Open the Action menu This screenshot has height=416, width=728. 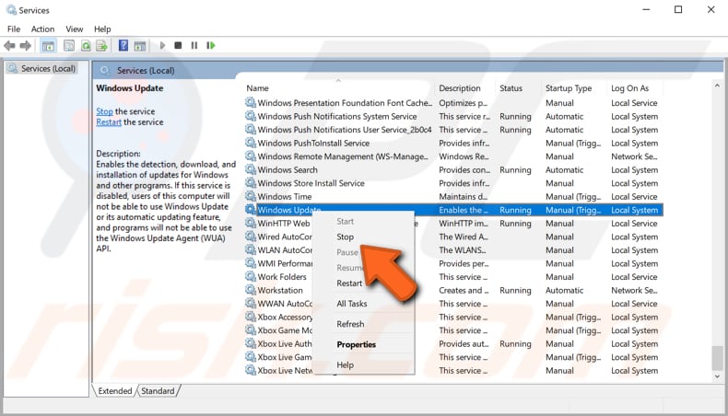pyautogui.click(x=42, y=29)
